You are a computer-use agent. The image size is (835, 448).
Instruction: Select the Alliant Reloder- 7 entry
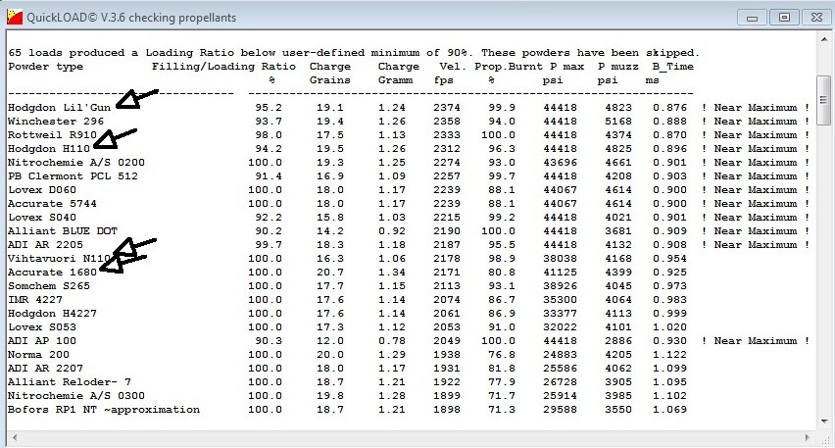click(x=70, y=382)
